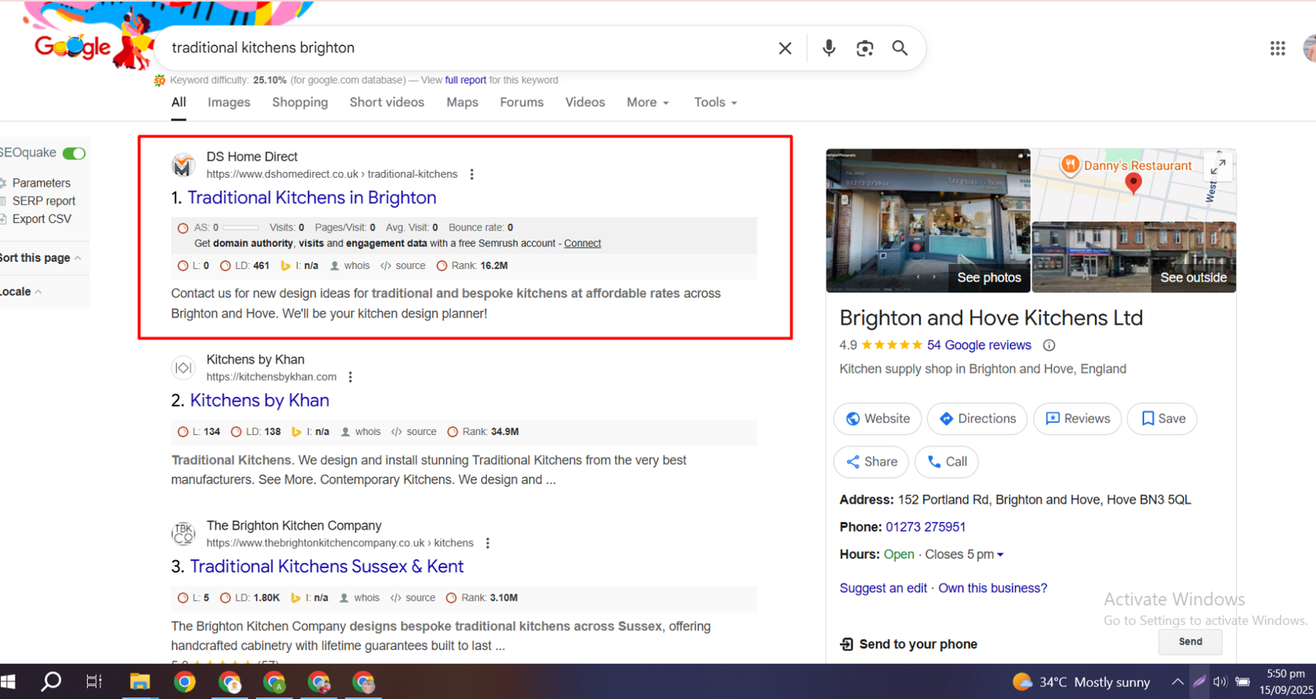This screenshot has width=1316, height=699.
Task: Click the voice search microphone icon
Action: click(829, 49)
